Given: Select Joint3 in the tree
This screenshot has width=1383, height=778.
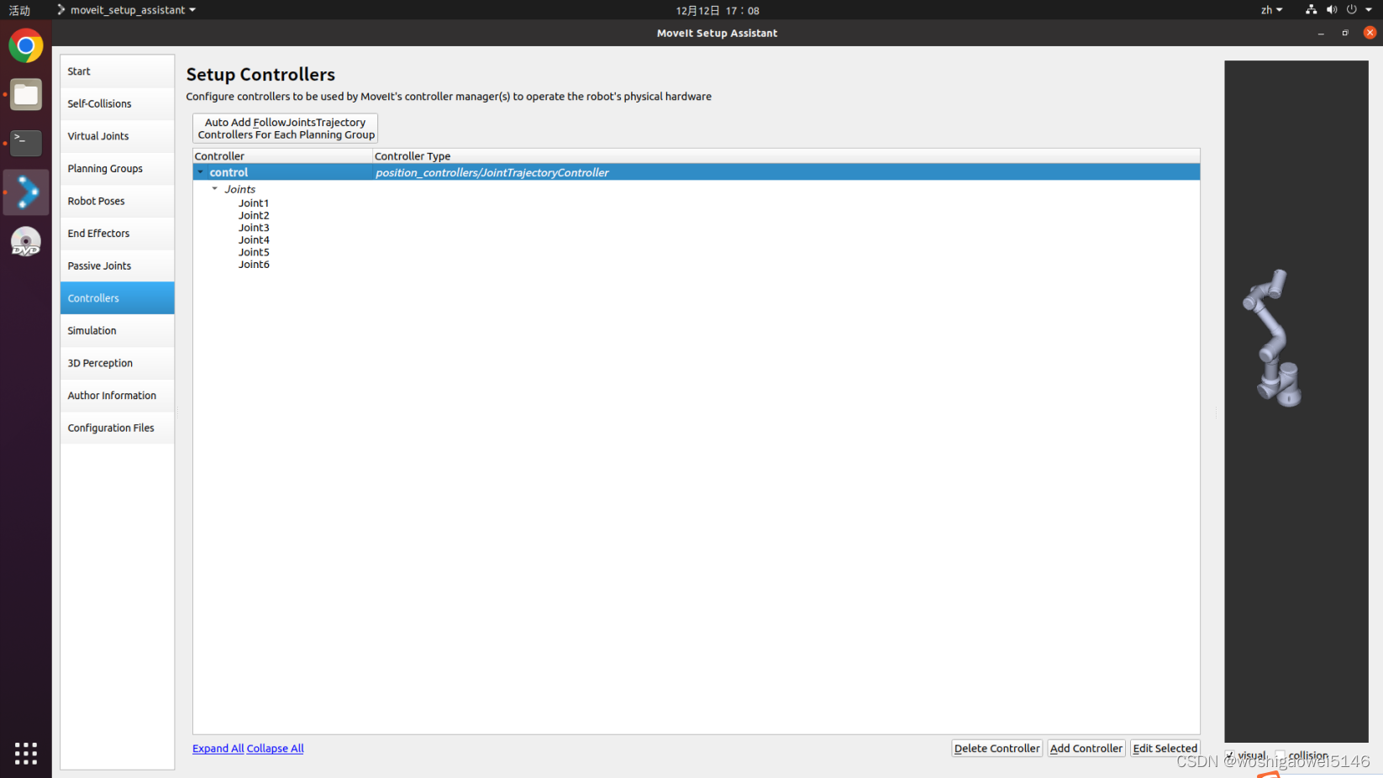Looking at the screenshot, I should 254,228.
